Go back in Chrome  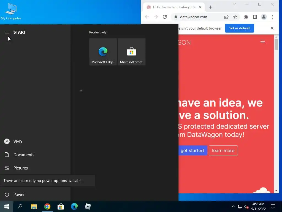point(147,17)
